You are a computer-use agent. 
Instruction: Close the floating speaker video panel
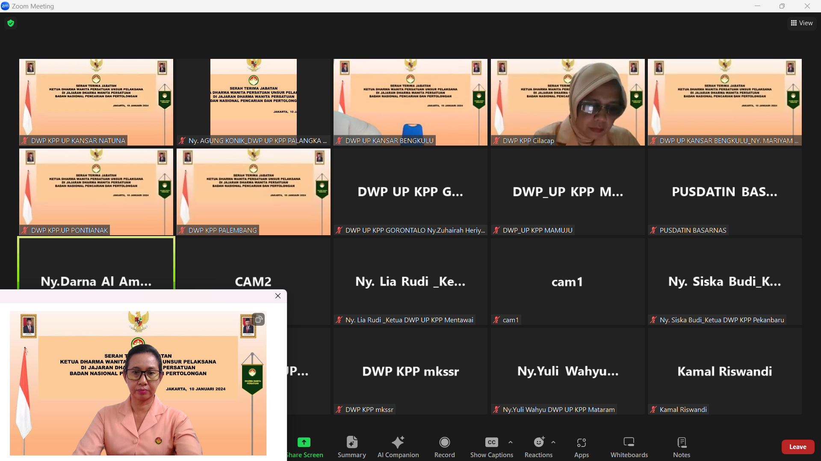(278, 296)
